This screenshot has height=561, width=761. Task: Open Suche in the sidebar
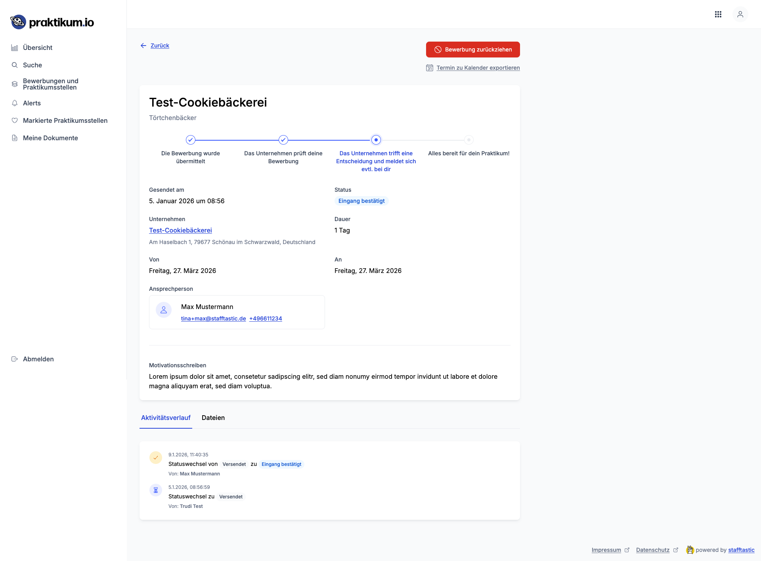(x=33, y=65)
